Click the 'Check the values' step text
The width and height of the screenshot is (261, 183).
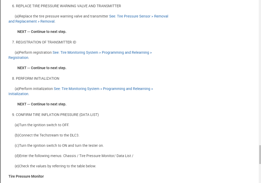(x=55, y=166)
